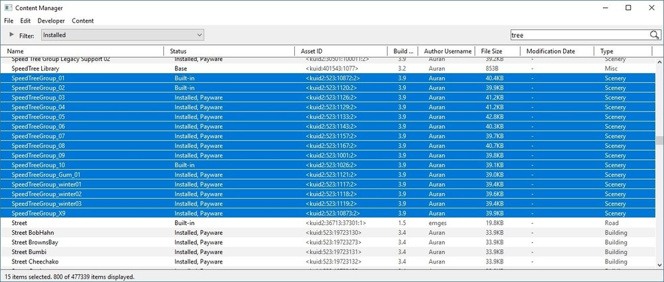Viewport: 664px width, 282px height.
Task: Sort by the Author Username column header
Action: click(x=447, y=51)
